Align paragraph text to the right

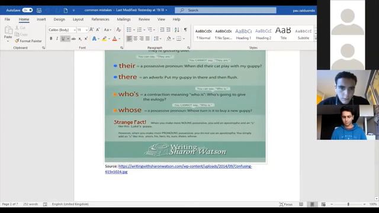pyautogui.click(x=142, y=38)
